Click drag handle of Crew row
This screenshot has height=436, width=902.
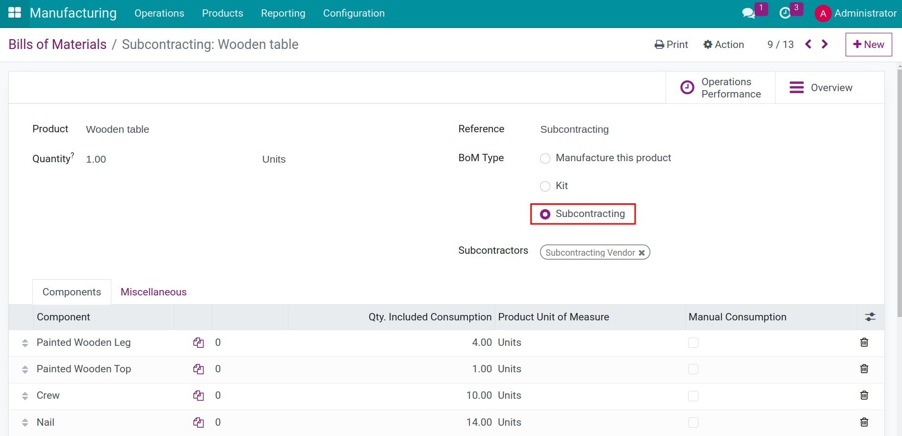(25, 396)
